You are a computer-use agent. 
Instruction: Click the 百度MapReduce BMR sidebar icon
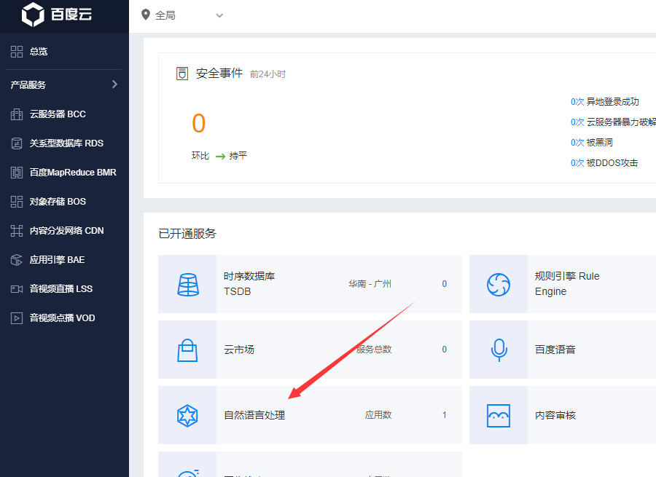click(17, 173)
